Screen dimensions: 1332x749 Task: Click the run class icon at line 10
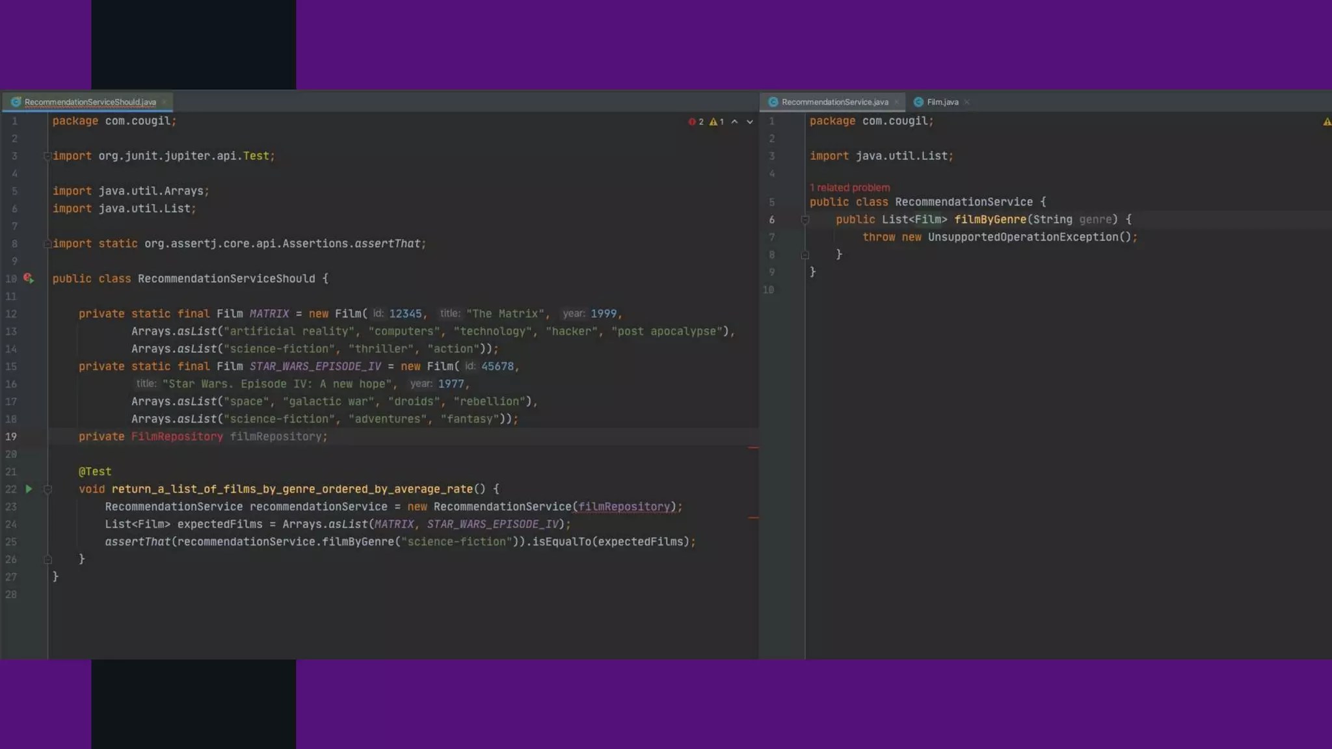[28, 278]
